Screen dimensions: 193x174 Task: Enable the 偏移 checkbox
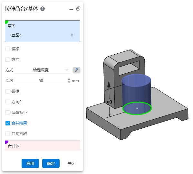coord(8,49)
